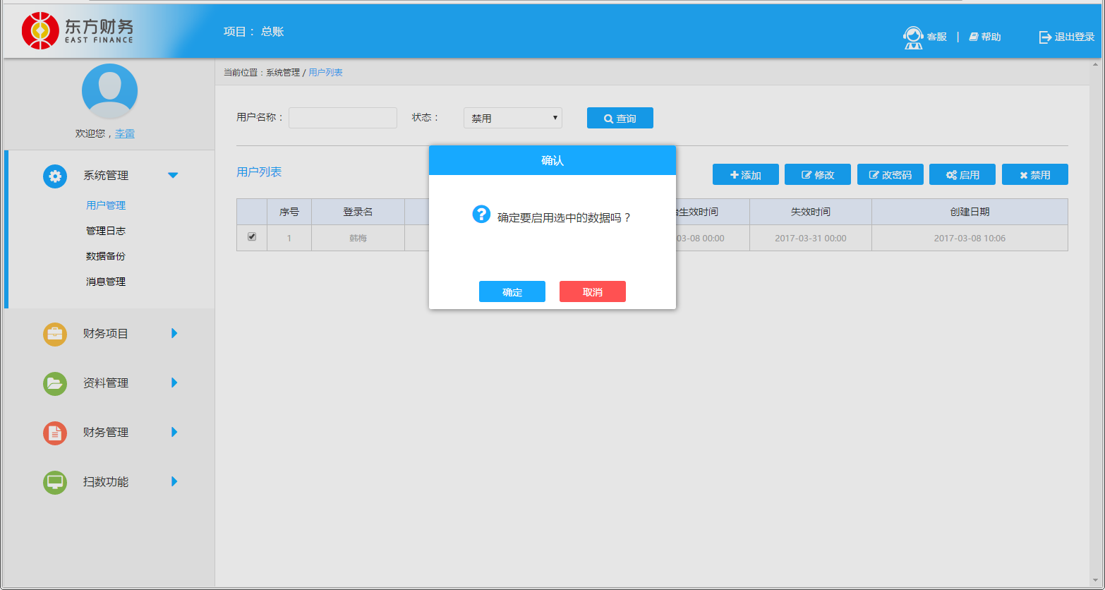This screenshot has width=1105, height=590.
Task: Open the 扫数功能 menu label
Action: pyautogui.click(x=106, y=482)
